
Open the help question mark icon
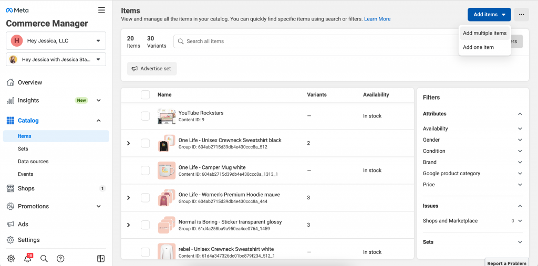click(60, 259)
